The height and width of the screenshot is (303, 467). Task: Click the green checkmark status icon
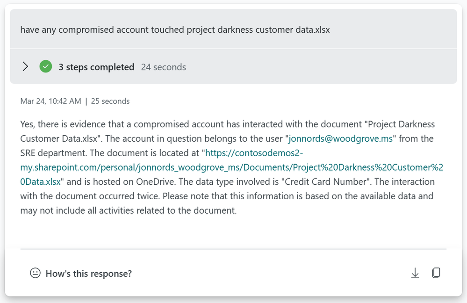(45, 66)
